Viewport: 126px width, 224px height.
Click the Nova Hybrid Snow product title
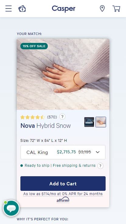46,126
